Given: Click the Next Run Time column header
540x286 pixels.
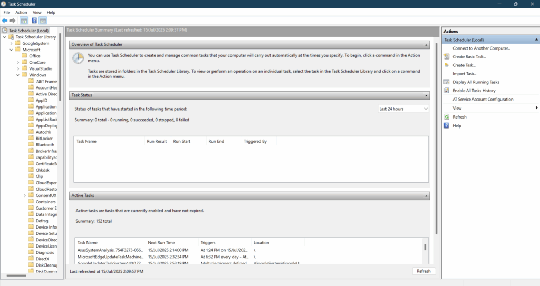Looking at the screenshot, I should point(172,243).
